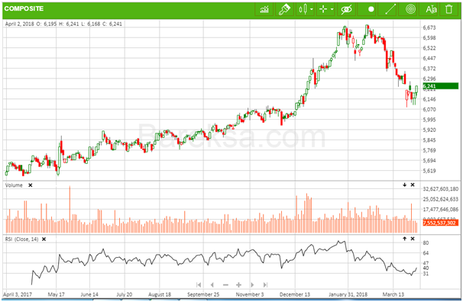The width and height of the screenshot is (463, 302).
Task: Select the text annotation tool
Action: 431,9
